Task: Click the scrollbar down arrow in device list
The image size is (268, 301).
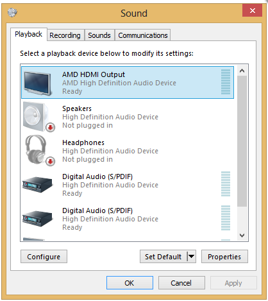Action: pos(242,236)
